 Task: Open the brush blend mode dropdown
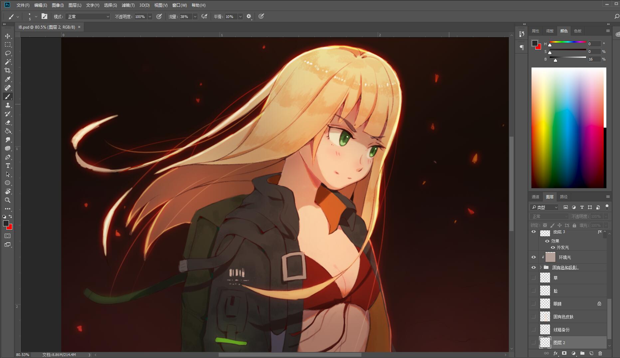coord(88,17)
